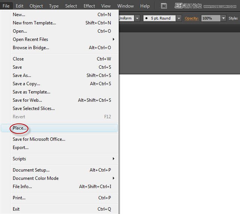Choose Place... from the File menu
This screenshot has height=214, width=240.
point(20,128)
